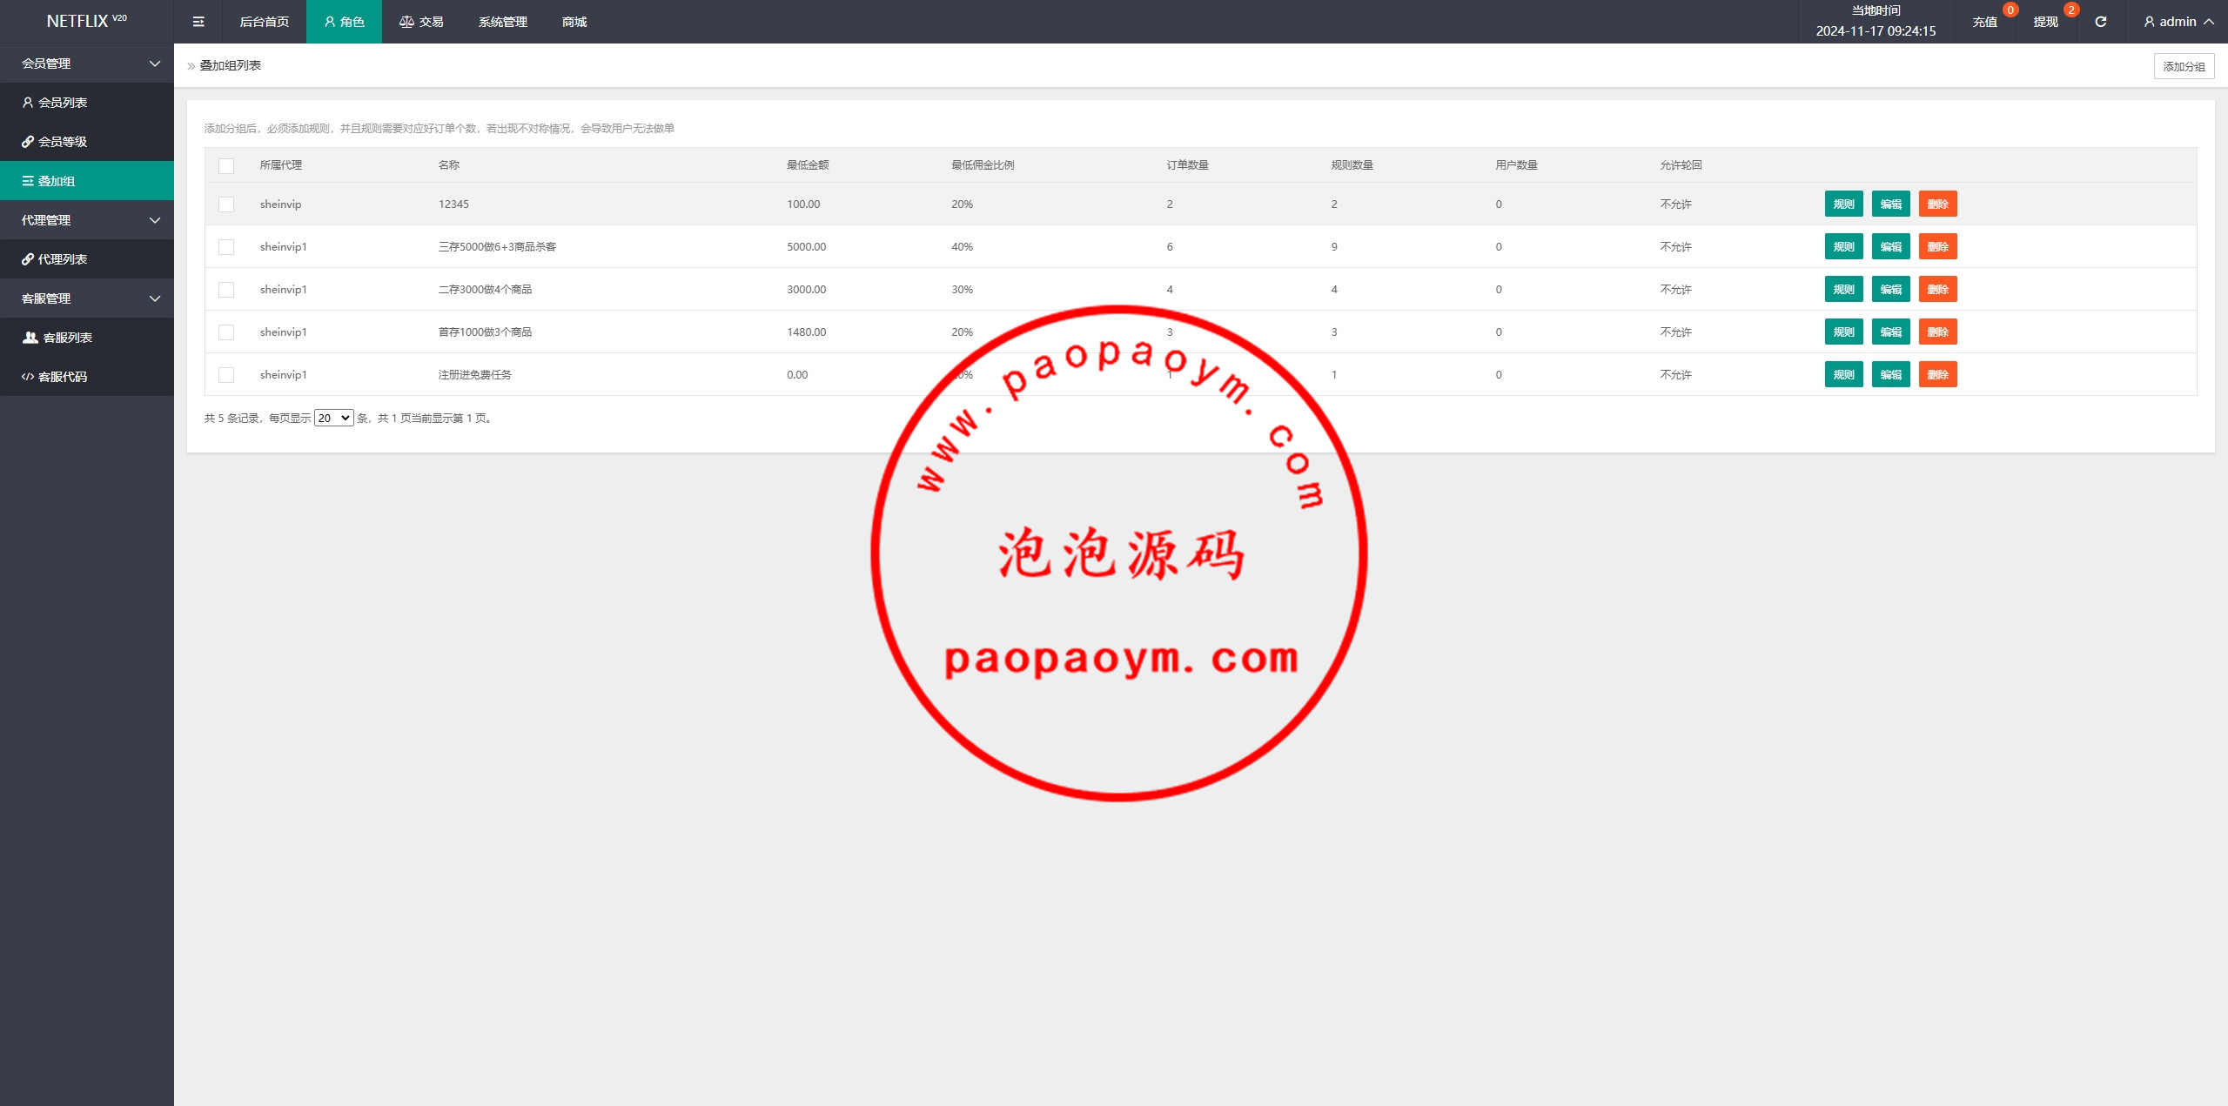The width and height of the screenshot is (2228, 1106).
Task: Click 编辑 button for row 12345
Action: click(x=1891, y=204)
